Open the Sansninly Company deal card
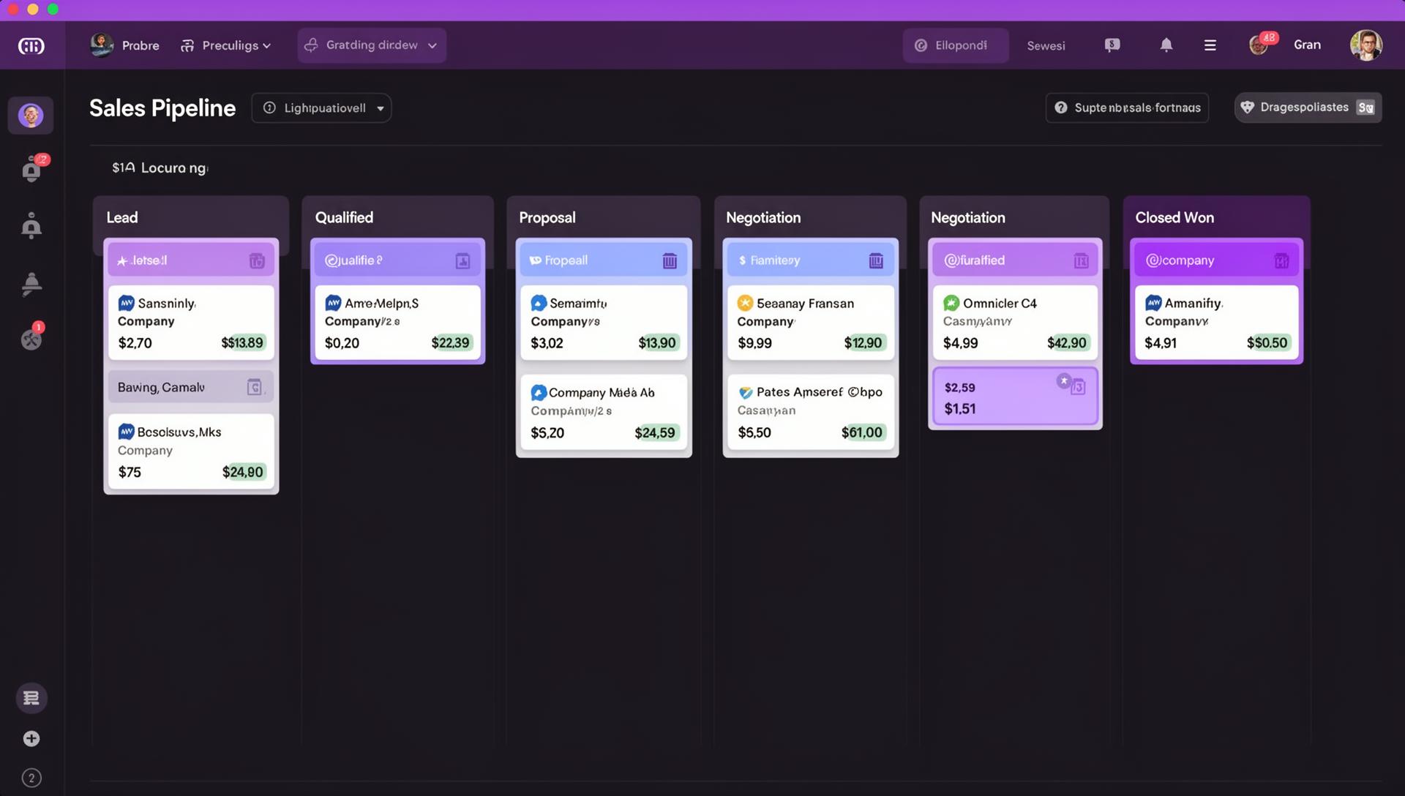The width and height of the screenshot is (1405, 796). [191, 323]
